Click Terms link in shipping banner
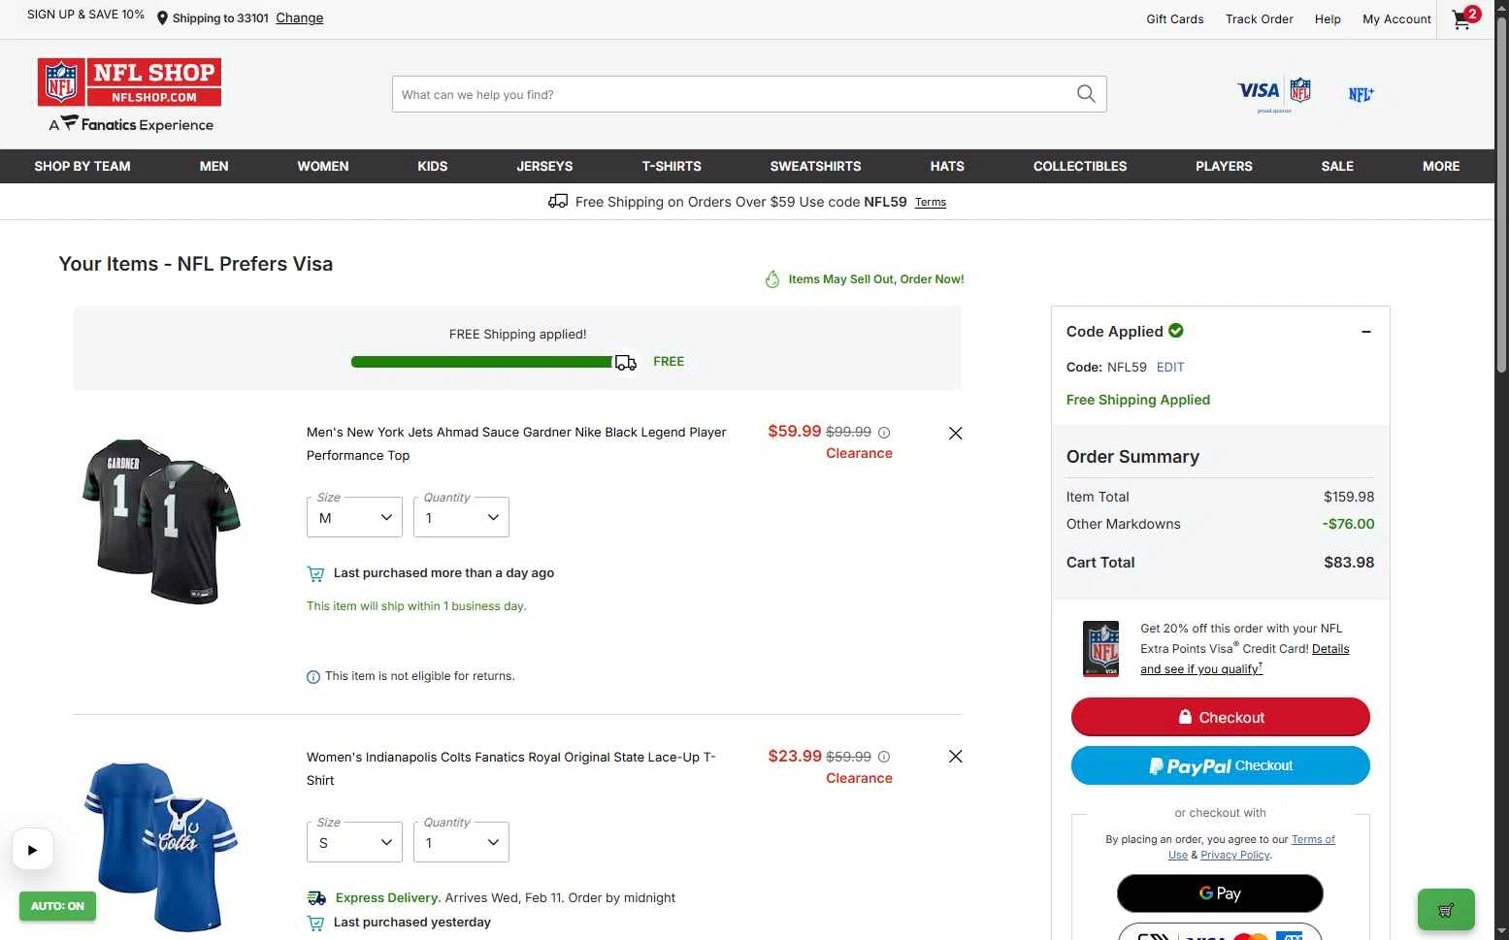This screenshot has height=940, width=1509. [931, 203]
